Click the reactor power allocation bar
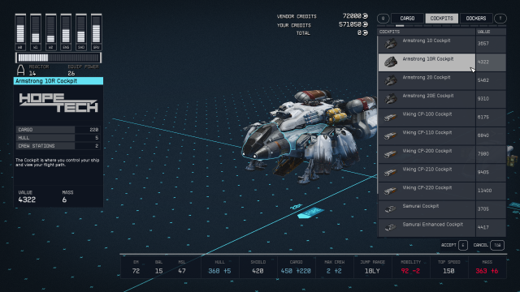The image size is (520, 292). click(x=58, y=58)
